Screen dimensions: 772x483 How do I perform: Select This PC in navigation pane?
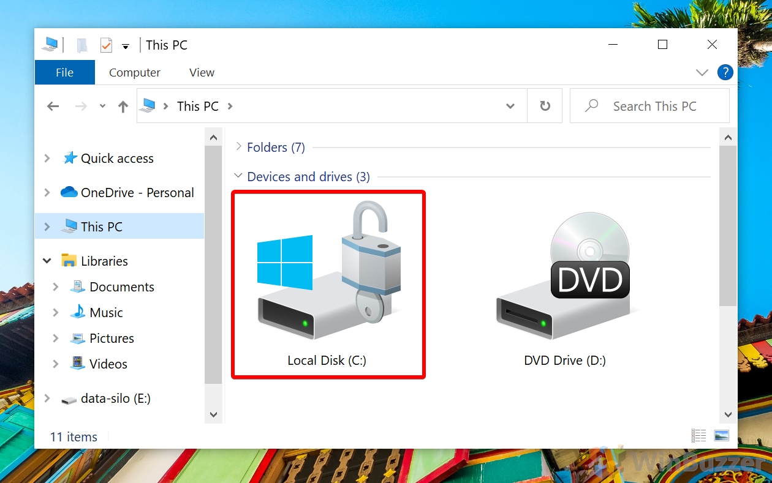(102, 227)
